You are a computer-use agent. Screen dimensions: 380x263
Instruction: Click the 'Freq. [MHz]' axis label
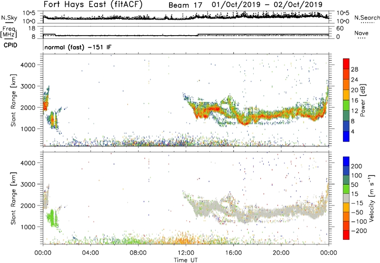(9, 32)
